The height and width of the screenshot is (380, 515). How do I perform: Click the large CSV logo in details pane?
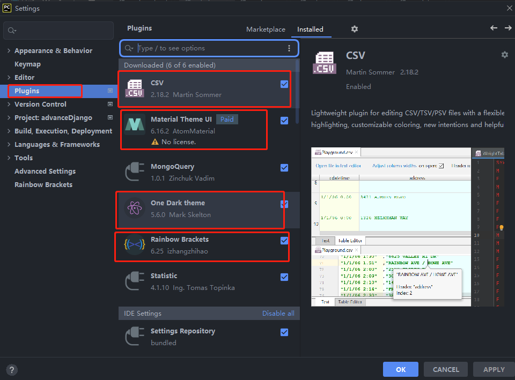point(325,63)
